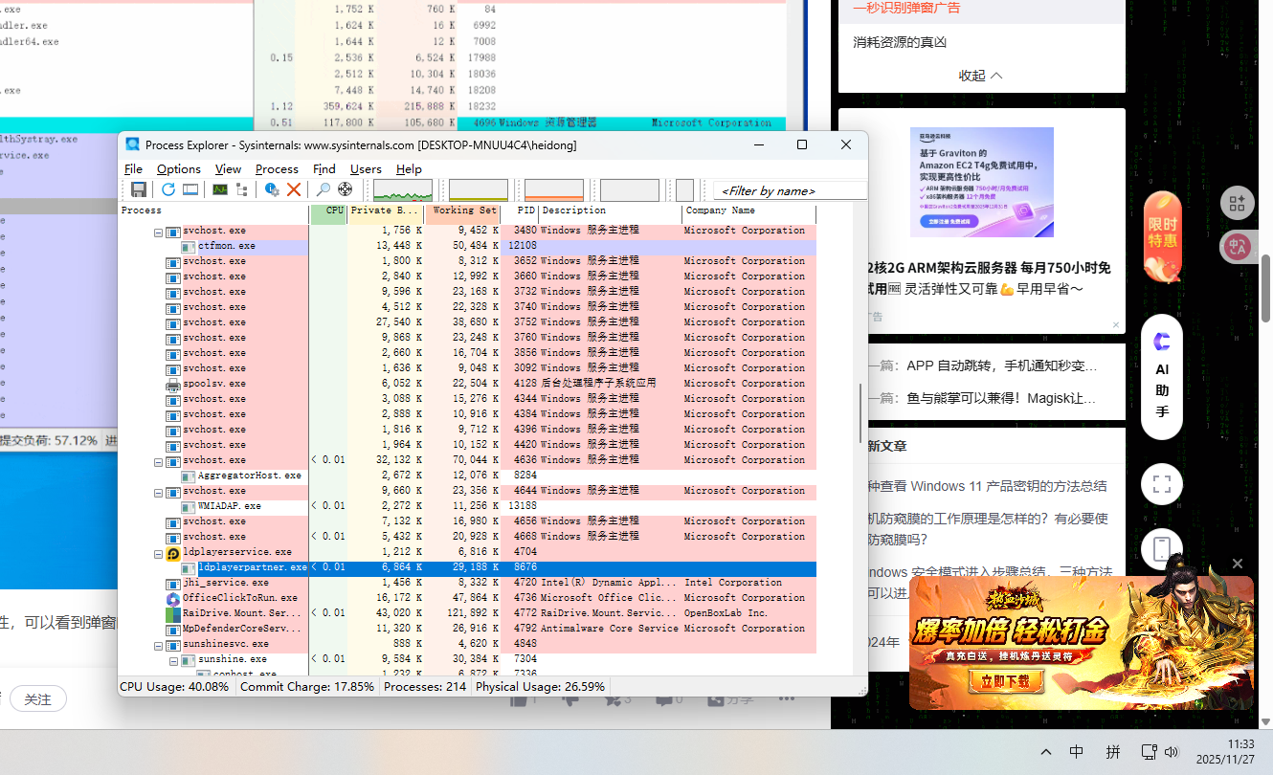Screen dimensions: 1273x775
Task: Click the crosshair Find Window's Process icon
Action: (x=346, y=189)
